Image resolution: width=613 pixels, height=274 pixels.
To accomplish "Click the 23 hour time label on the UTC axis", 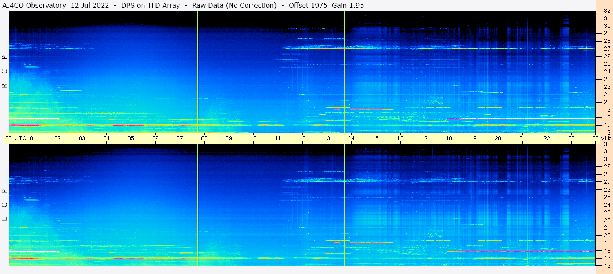I will click(x=571, y=138).
